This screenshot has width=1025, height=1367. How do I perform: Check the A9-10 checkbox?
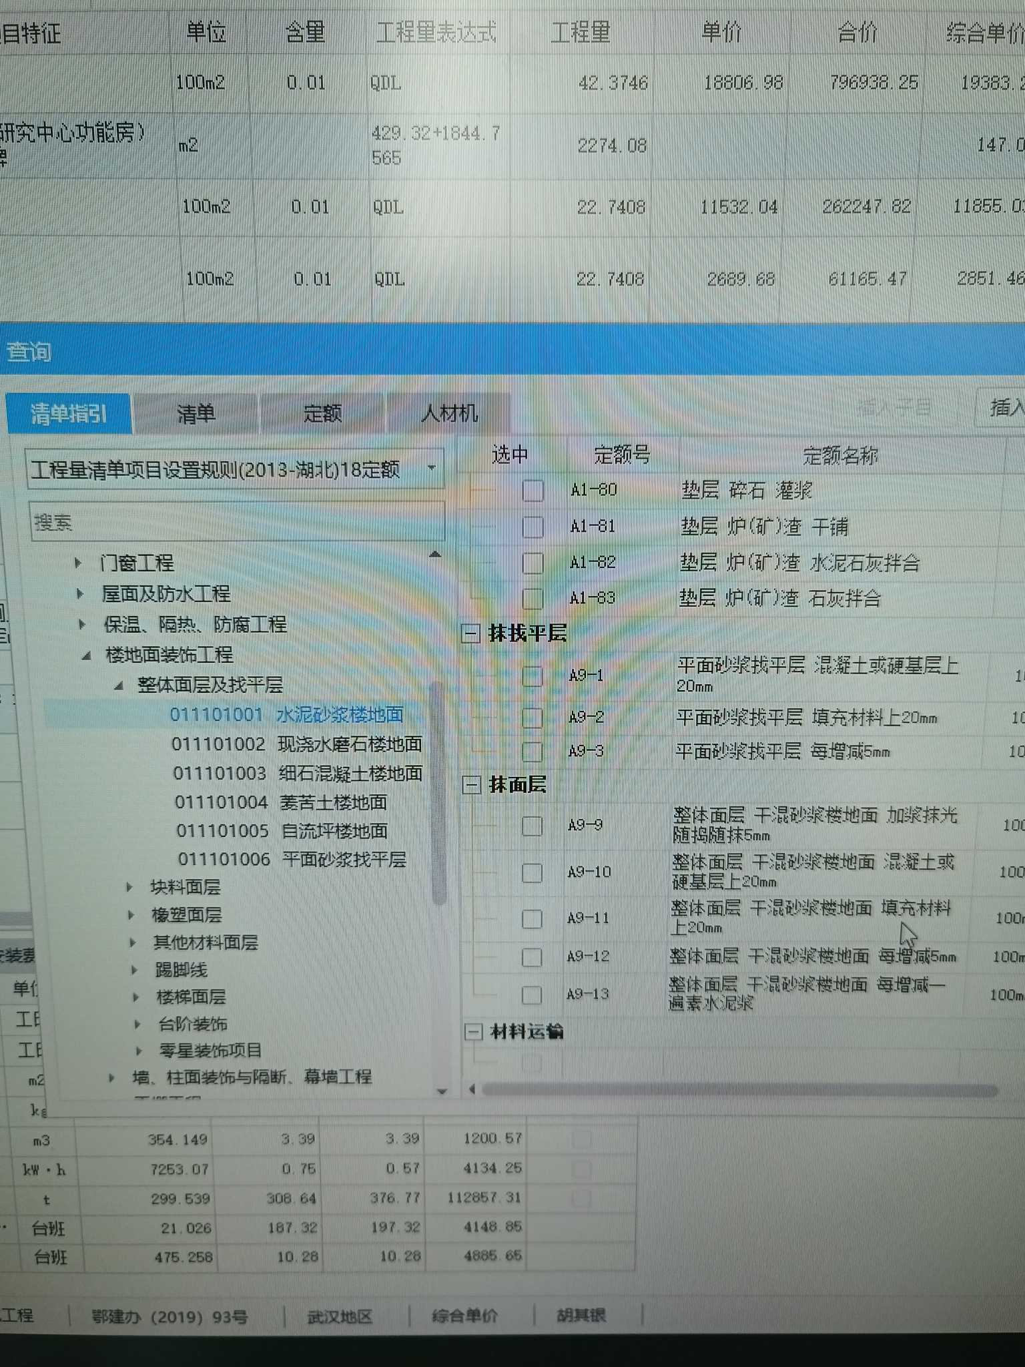532,872
